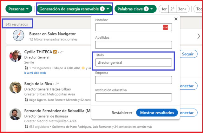Follow Cyrille THITECA with Seguir button
Image resolution: width=203 pixels, height=133 pixels.
188,54
